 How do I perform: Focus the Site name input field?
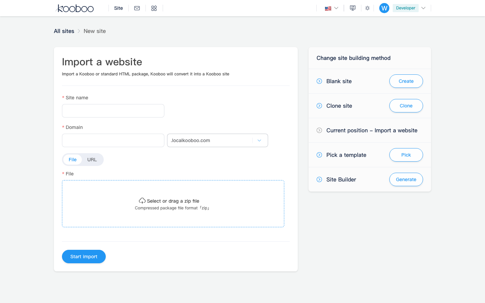pyautogui.click(x=113, y=111)
